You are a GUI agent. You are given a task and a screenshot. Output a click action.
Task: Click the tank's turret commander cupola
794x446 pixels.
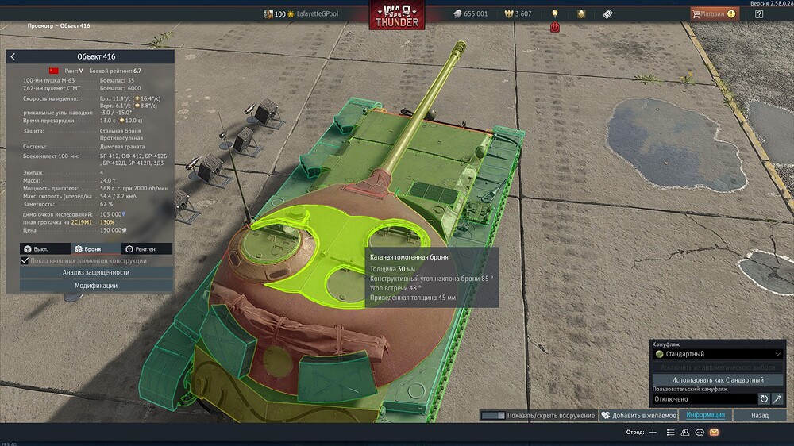tap(271, 244)
